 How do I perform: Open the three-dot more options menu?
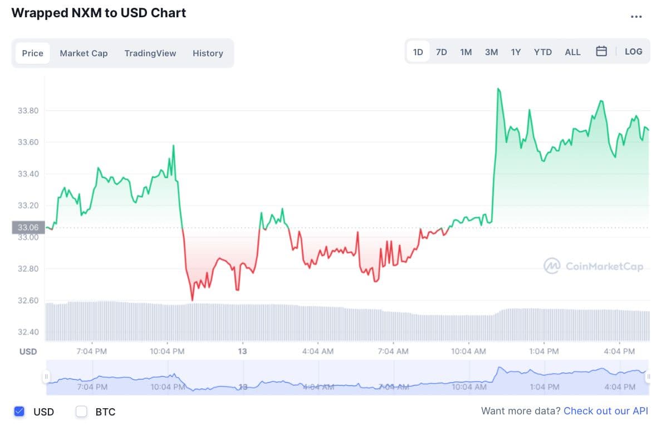coord(636,17)
